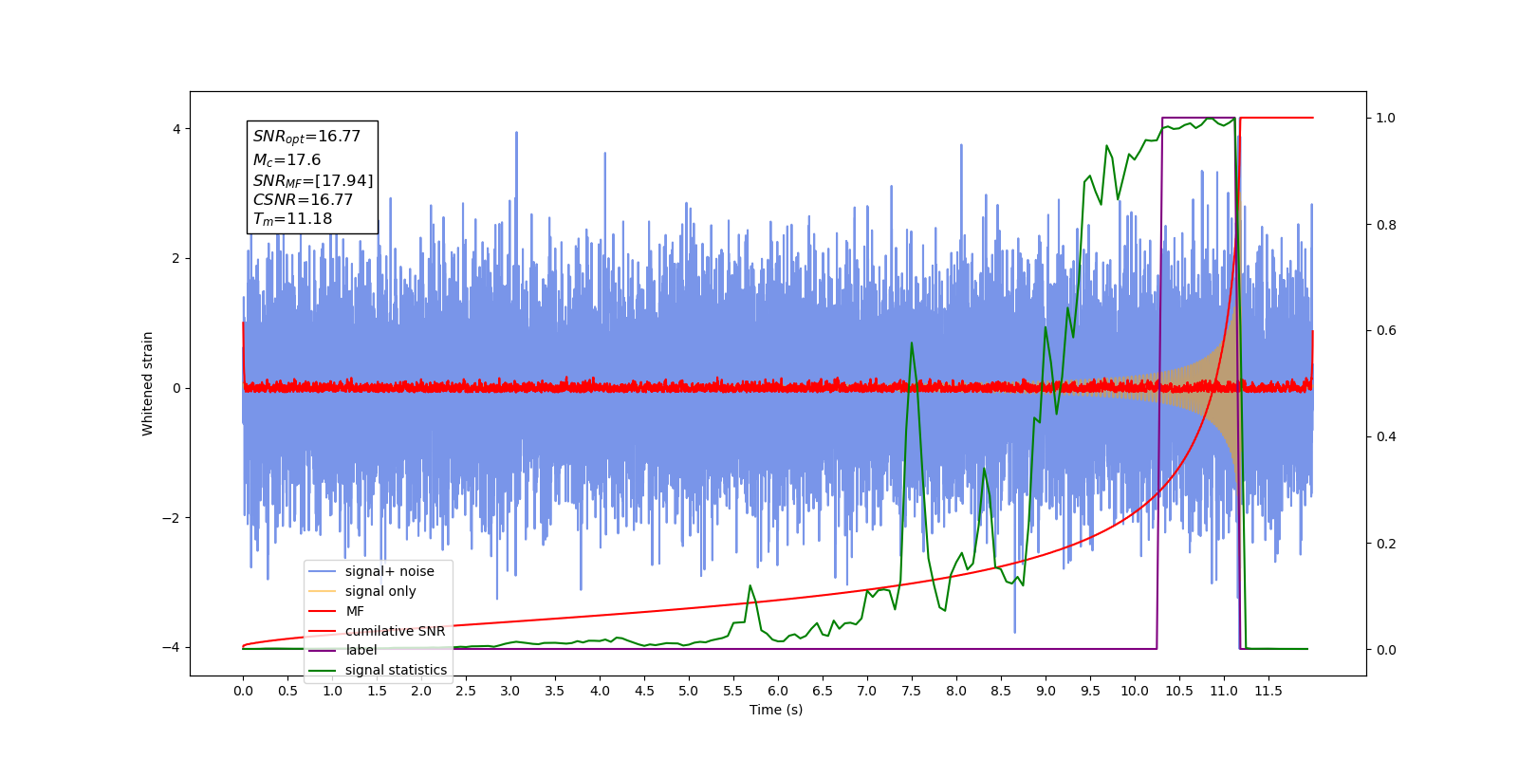Click the right y-axis tick label 0.6
Image resolution: width=1518 pixels, height=759 pixels.
tap(1386, 331)
